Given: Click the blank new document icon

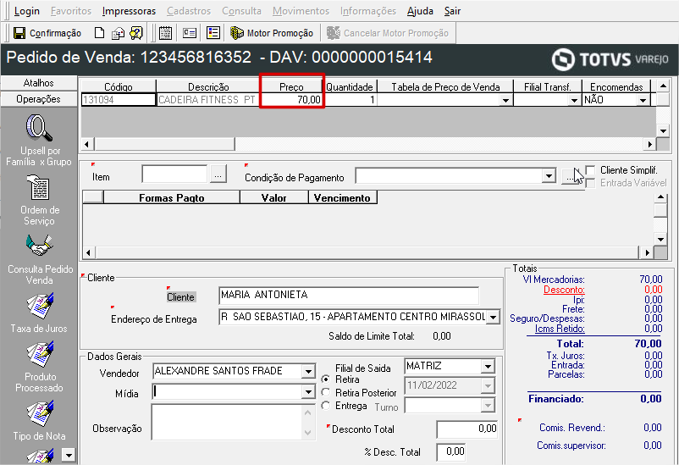Looking at the screenshot, I should pos(99,33).
